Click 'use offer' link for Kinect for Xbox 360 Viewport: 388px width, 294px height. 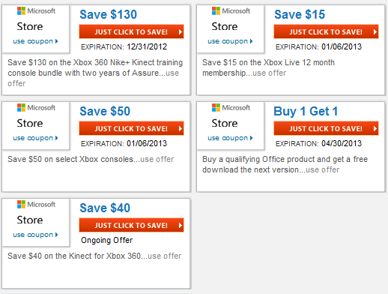[x=165, y=256]
